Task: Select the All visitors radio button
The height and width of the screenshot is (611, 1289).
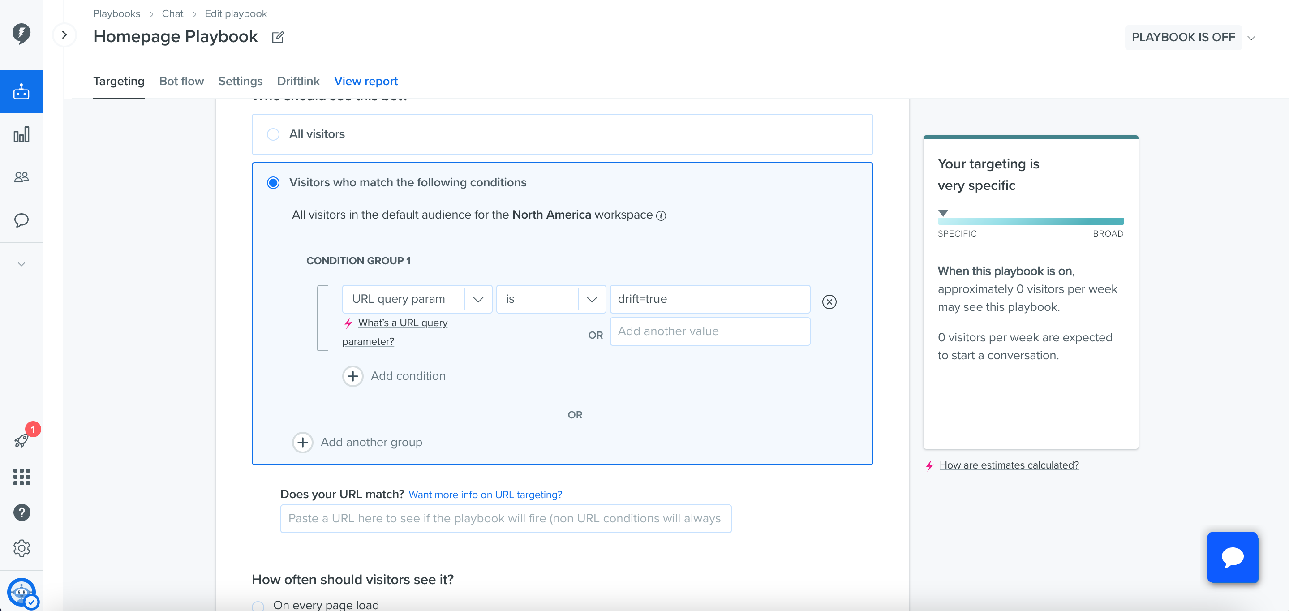Action: [273, 134]
